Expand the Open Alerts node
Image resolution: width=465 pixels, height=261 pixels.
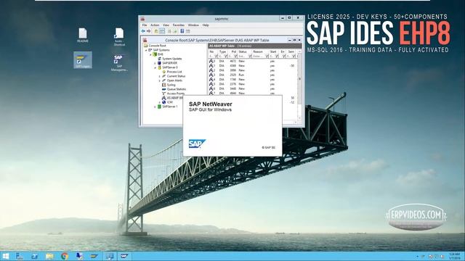pos(159,80)
